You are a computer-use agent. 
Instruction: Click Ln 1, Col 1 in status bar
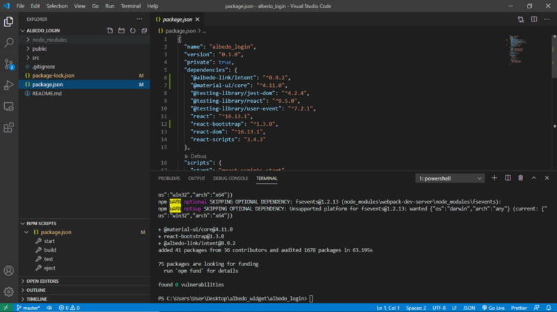[389, 308]
